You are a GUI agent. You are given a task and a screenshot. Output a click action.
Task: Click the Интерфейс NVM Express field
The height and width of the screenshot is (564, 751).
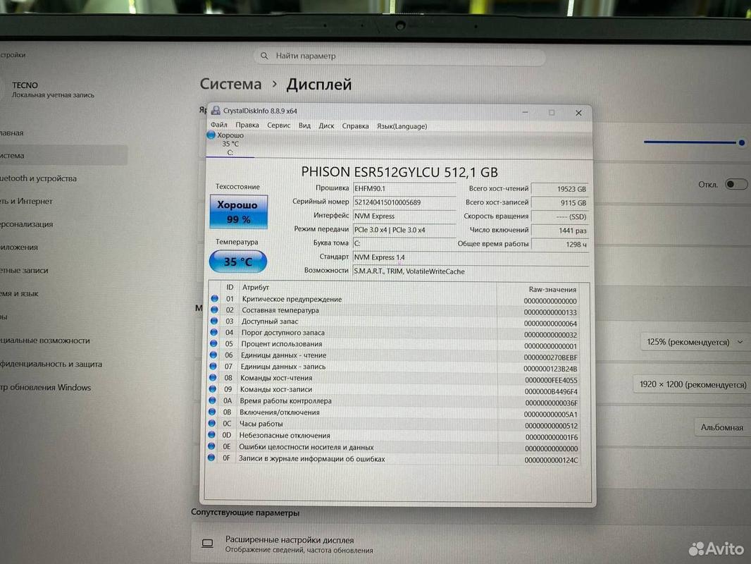pyautogui.click(x=404, y=216)
